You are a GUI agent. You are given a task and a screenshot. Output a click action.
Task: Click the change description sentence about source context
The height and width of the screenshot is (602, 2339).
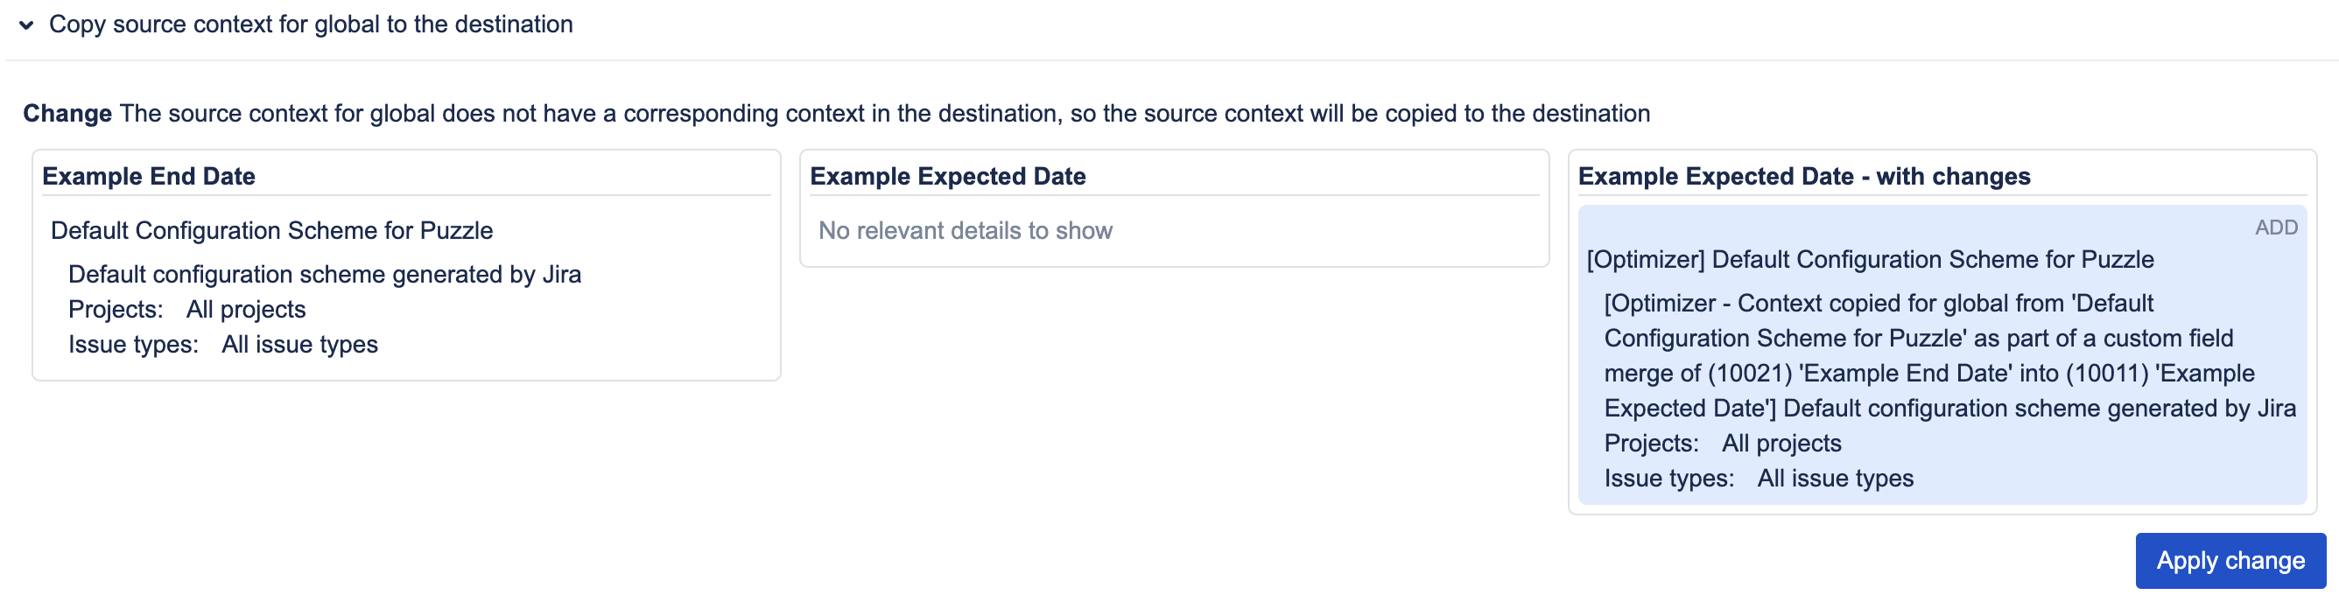click(884, 114)
